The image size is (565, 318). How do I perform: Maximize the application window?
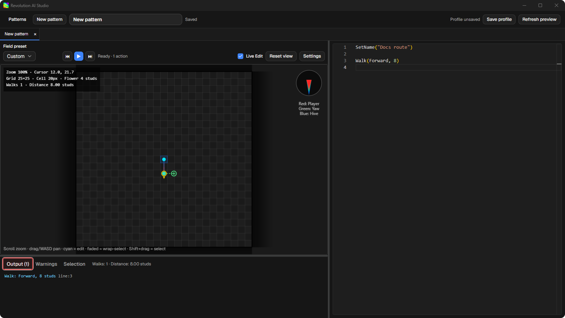coord(540,5)
